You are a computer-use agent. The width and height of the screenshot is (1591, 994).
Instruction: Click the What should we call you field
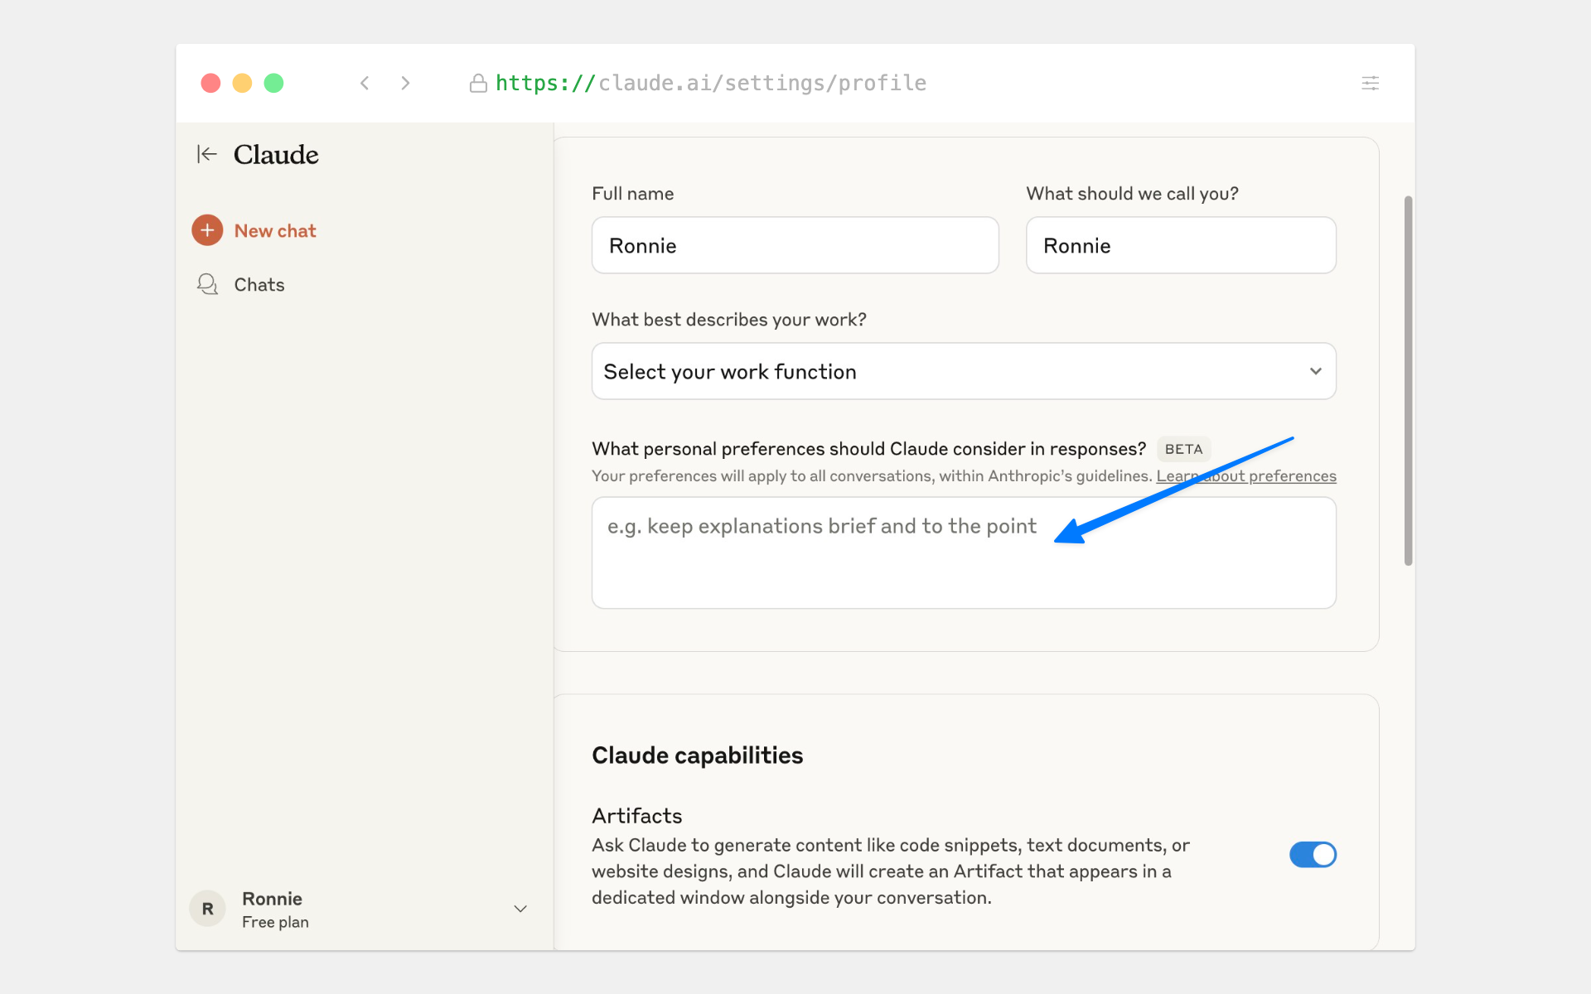1180,245
